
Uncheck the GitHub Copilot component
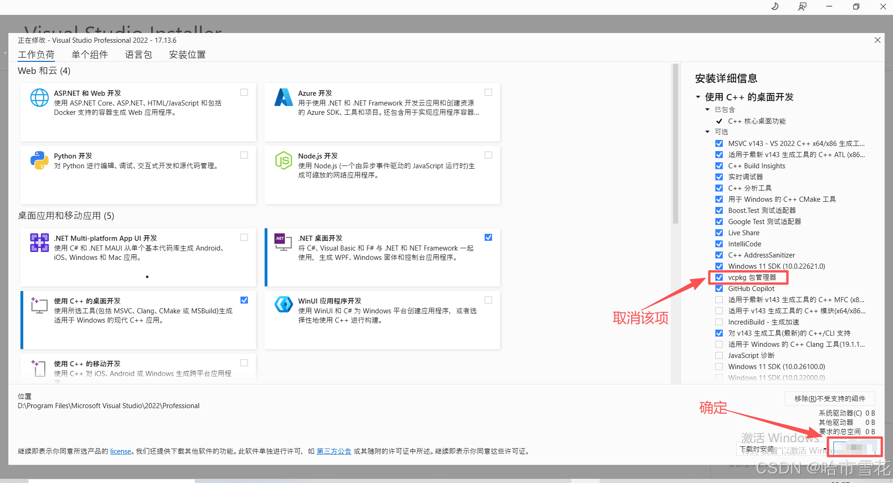click(x=719, y=289)
